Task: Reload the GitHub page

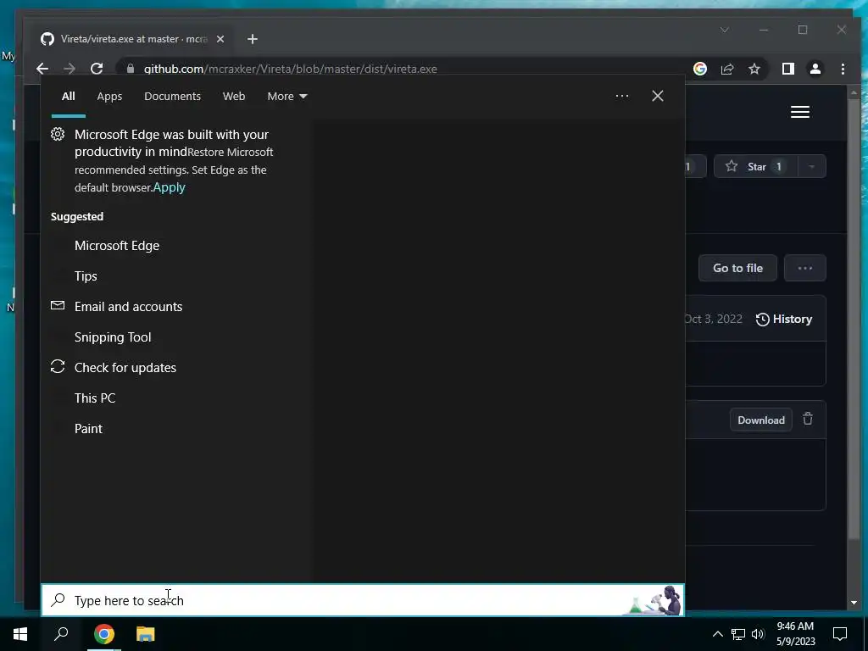Action: click(x=97, y=69)
